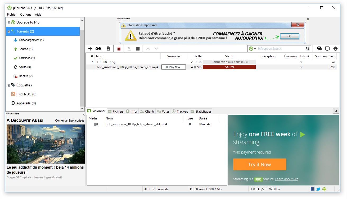Click the Play Now button

pos(174,67)
